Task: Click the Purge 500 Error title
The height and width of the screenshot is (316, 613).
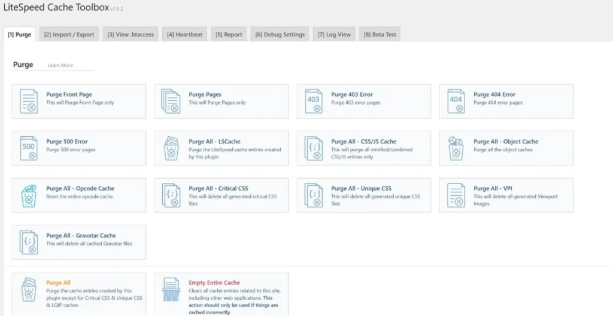Action: point(67,142)
